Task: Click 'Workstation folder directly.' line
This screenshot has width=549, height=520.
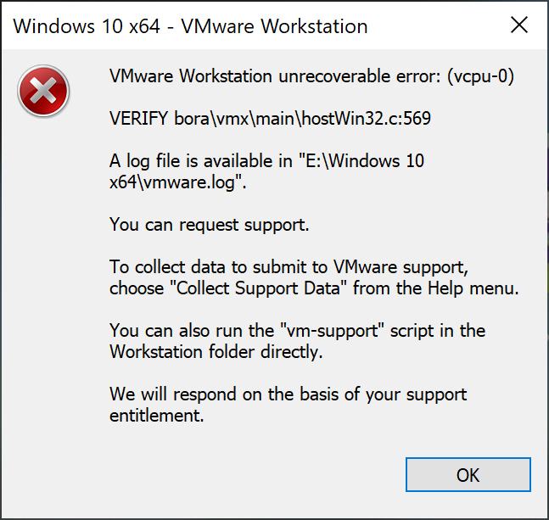Action: (216, 352)
